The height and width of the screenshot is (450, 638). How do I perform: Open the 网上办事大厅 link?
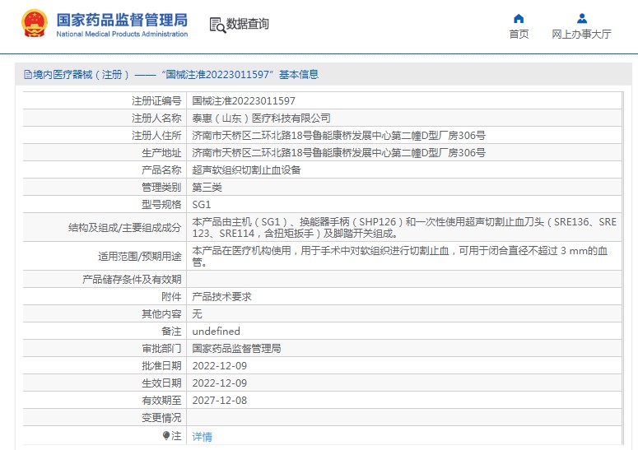tap(581, 35)
